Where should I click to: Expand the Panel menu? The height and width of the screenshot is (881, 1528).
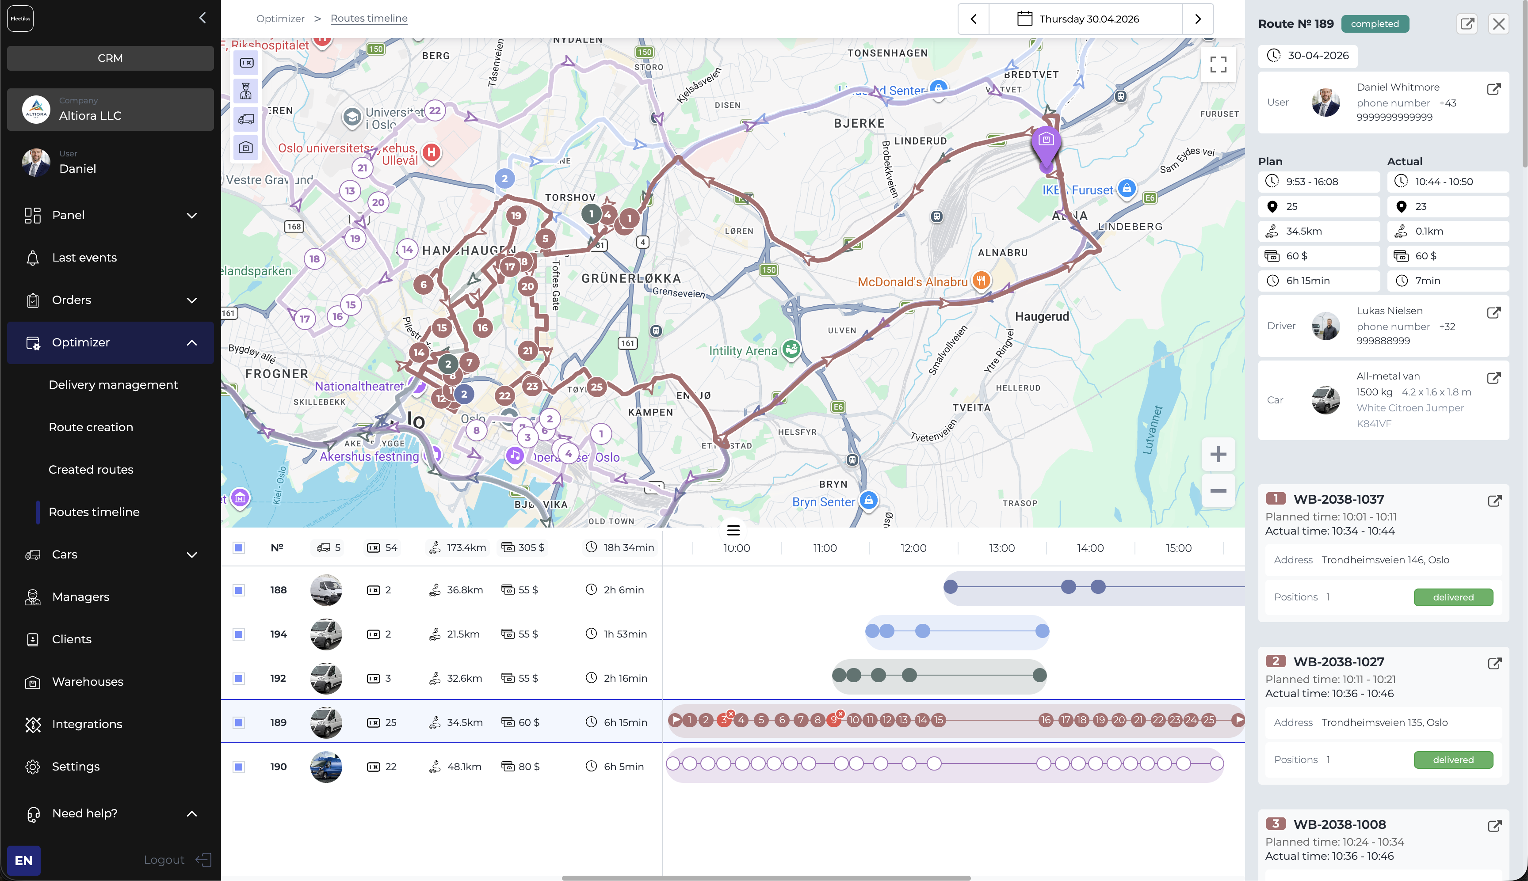pyautogui.click(x=110, y=216)
